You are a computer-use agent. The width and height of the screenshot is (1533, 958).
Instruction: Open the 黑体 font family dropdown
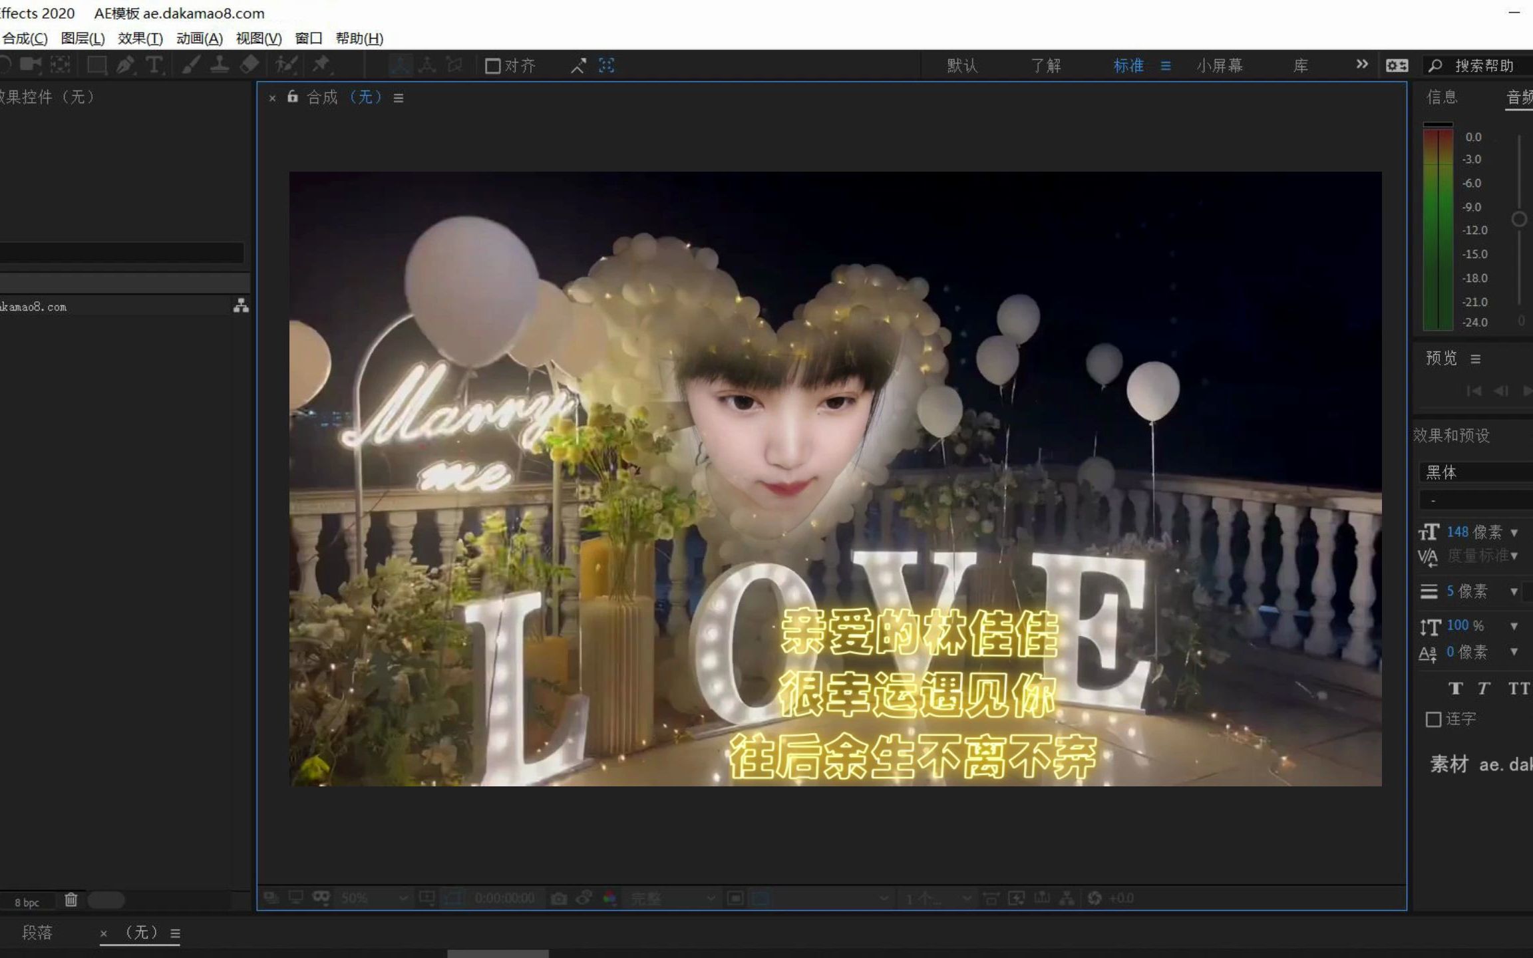(x=1476, y=472)
